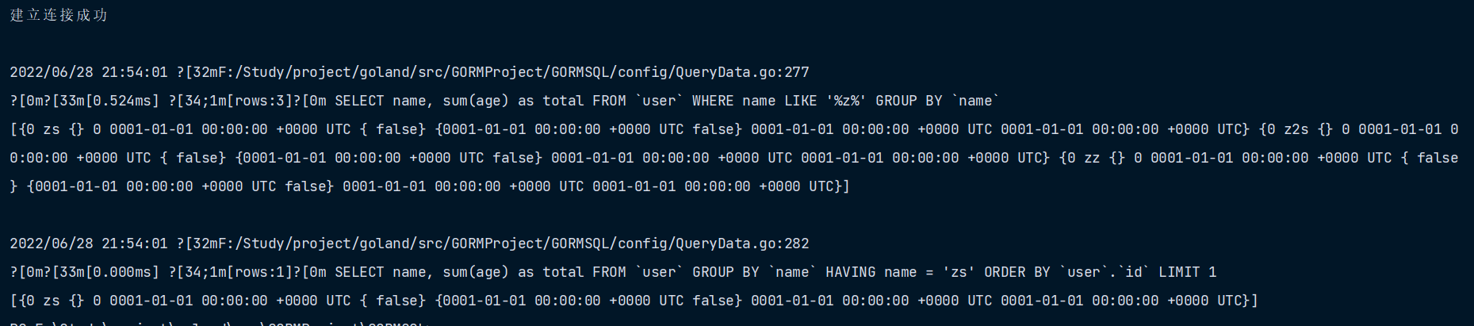Click the single-row result line below LIMIT 1
This screenshot has width=1474, height=326.
[x=633, y=301]
